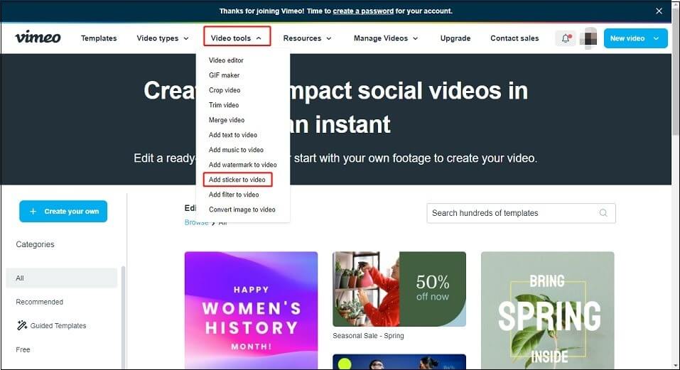
Task: Open the Bring Spring Inside template
Action: point(547,310)
